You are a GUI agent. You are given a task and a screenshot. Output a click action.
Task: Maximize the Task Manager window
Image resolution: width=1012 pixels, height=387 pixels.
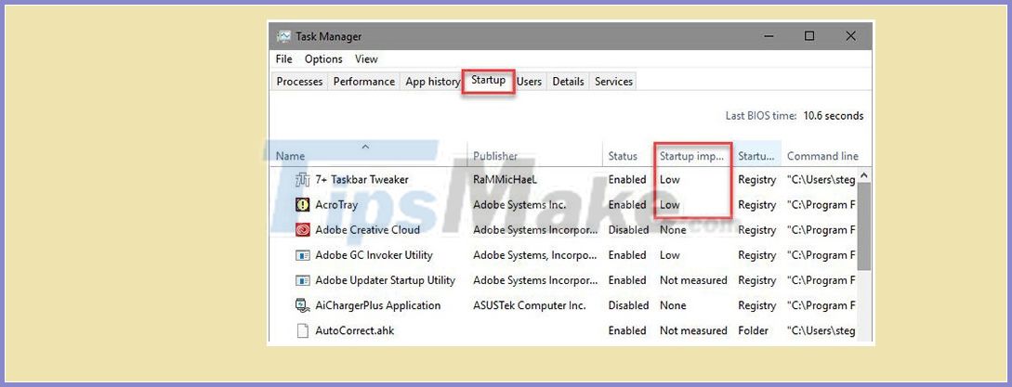pos(809,36)
